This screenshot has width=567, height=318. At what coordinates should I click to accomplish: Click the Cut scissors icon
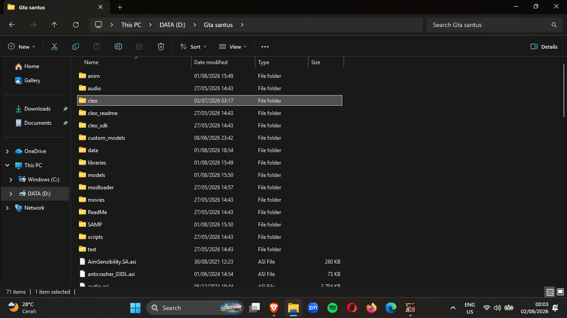55,46
